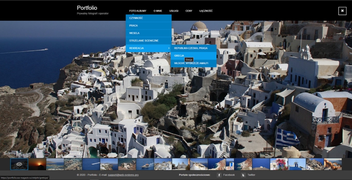The image size is (352, 180).
Task: Click the support@web-systems.pro email link
Action: pos(123,175)
